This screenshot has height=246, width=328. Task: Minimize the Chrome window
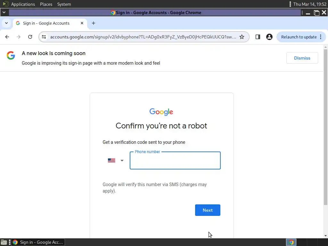(x=308, y=13)
